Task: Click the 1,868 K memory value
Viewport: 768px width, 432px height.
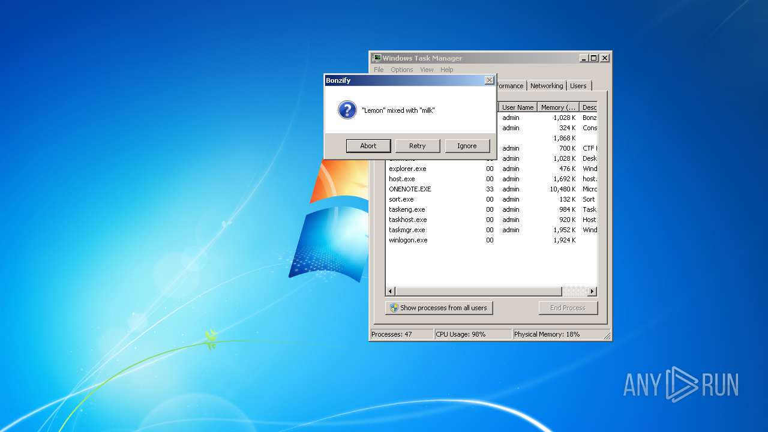Action: (x=565, y=138)
